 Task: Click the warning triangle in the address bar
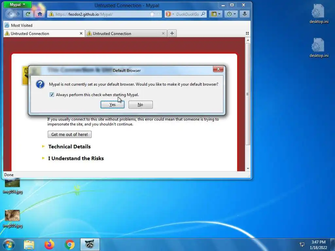tap(51, 14)
